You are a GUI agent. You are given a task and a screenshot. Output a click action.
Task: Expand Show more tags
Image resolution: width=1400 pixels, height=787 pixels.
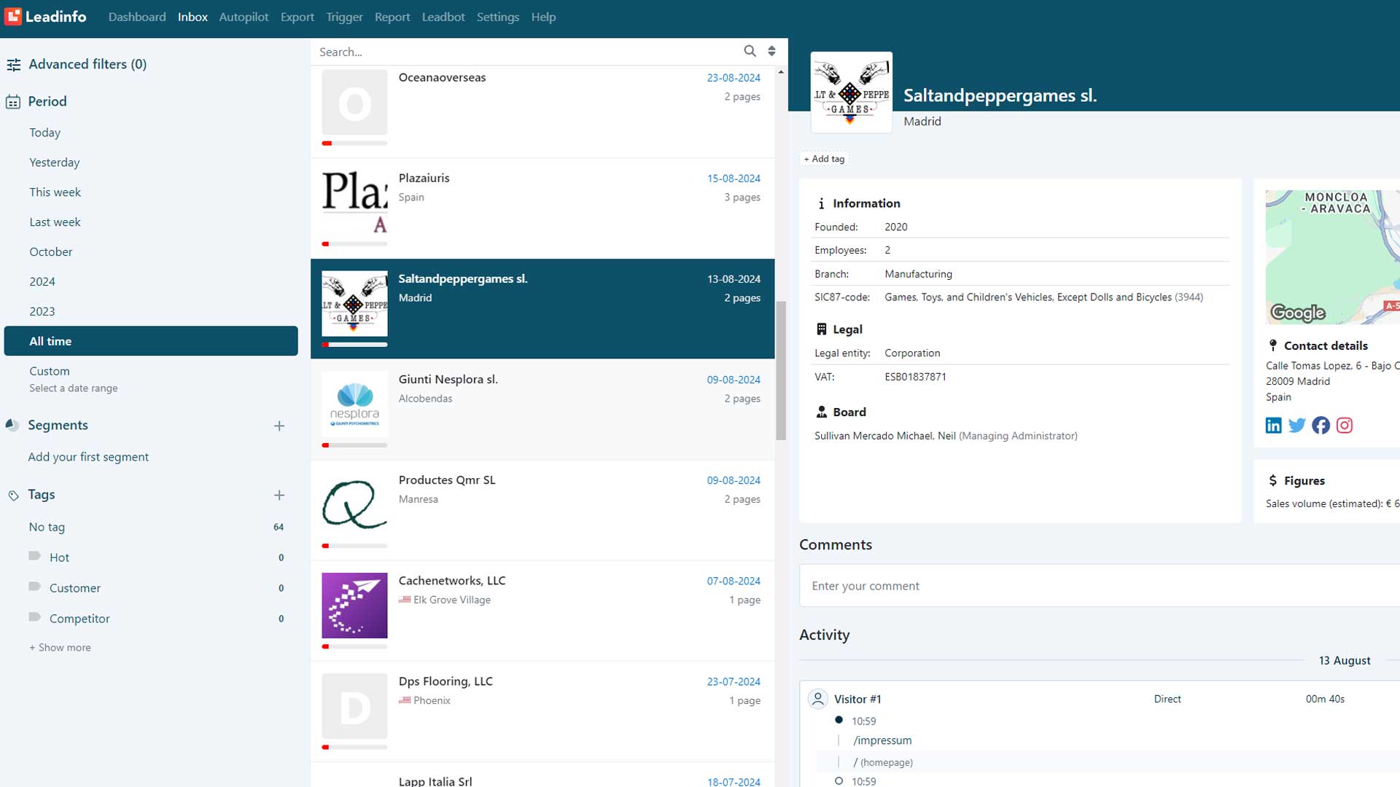point(60,647)
